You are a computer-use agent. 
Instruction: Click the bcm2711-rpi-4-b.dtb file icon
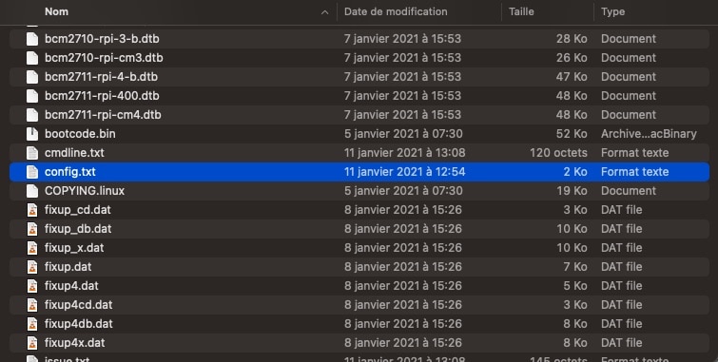(32, 77)
